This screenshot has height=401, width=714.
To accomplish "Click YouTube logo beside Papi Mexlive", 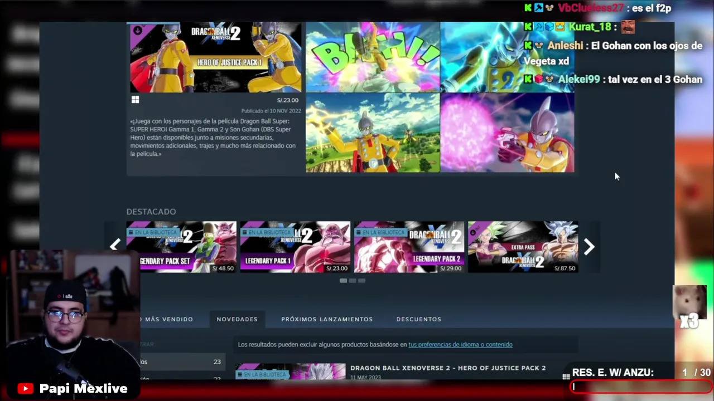I will point(25,389).
